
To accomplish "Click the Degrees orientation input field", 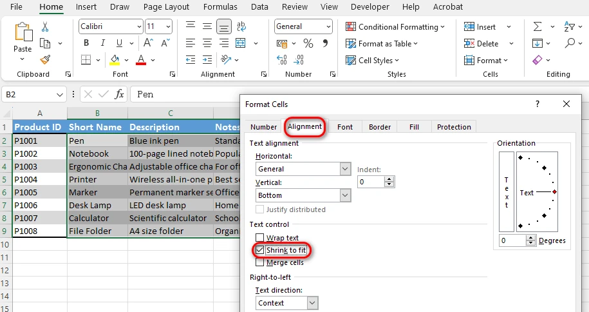I will (x=512, y=240).
